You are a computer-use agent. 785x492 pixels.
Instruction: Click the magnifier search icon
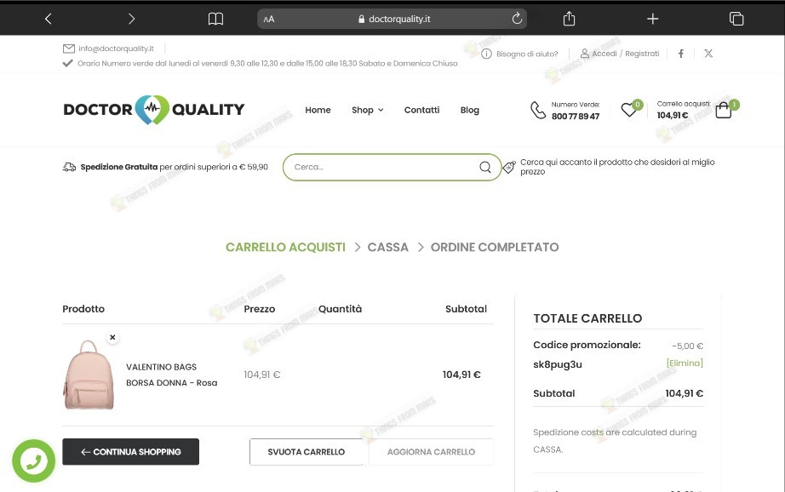(x=485, y=167)
